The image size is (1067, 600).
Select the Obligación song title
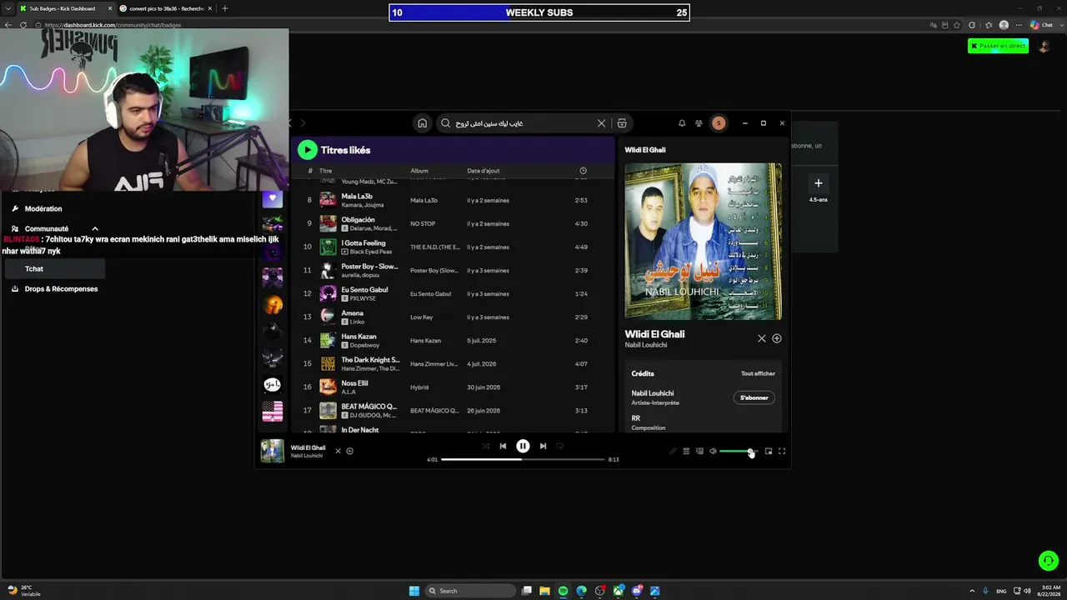coord(358,220)
